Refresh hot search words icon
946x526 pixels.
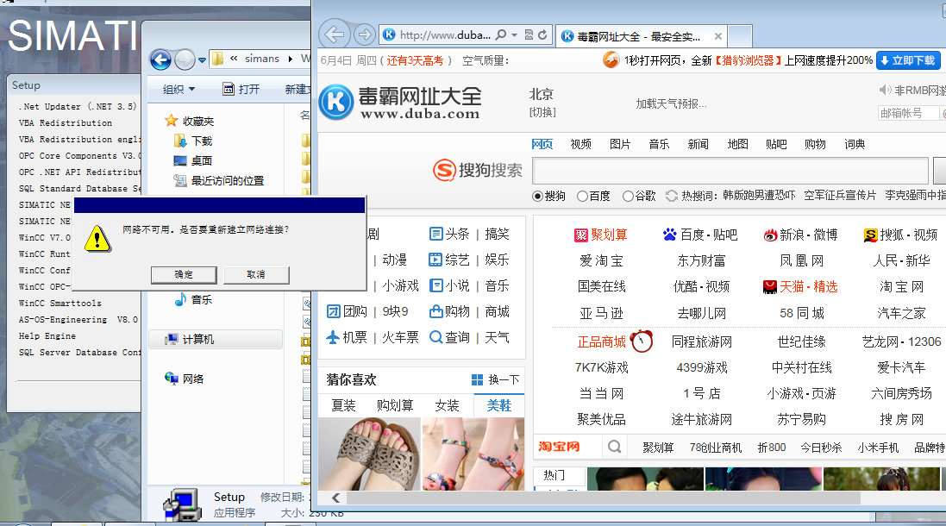[672, 196]
